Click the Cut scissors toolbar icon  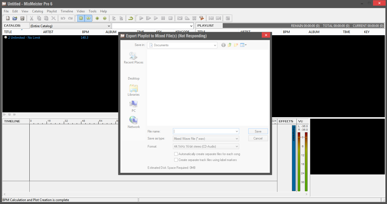click(x=32, y=18)
